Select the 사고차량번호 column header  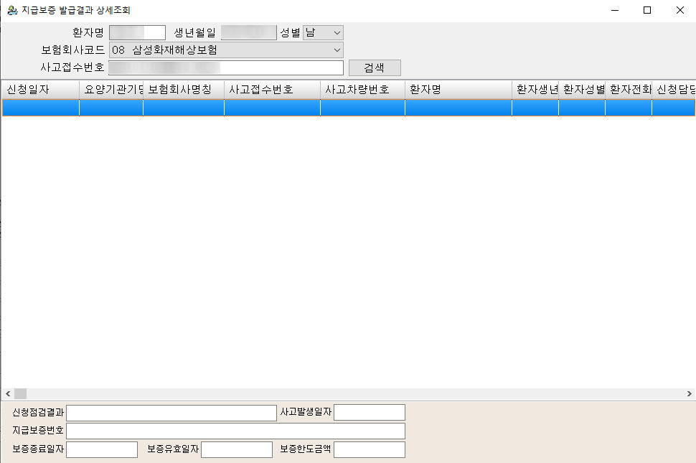pos(362,90)
